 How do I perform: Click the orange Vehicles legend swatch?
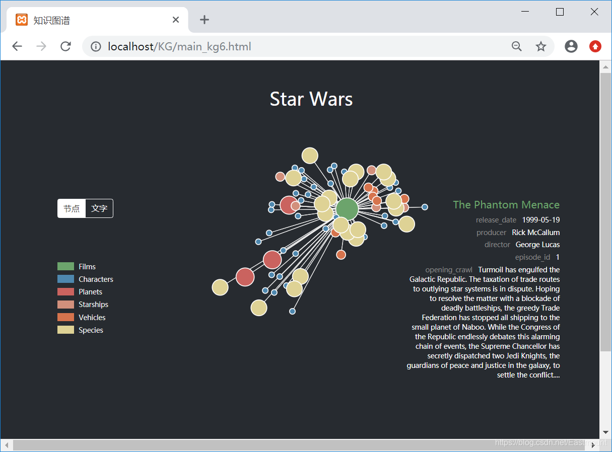click(x=65, y=317)
